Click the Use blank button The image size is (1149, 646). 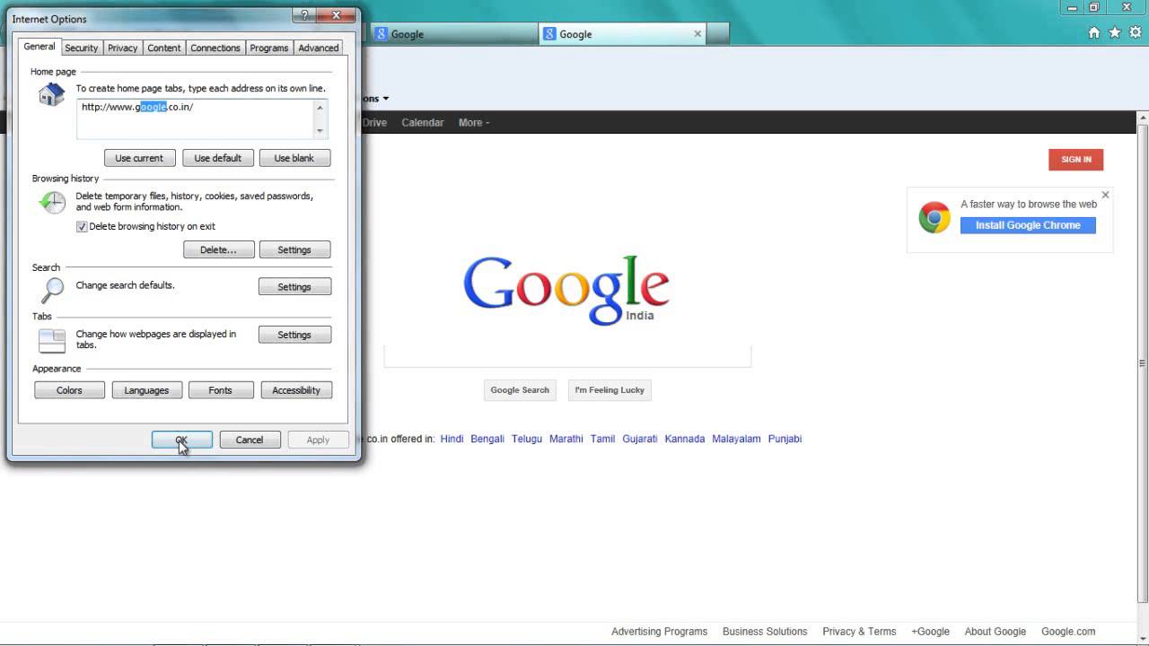294,158
